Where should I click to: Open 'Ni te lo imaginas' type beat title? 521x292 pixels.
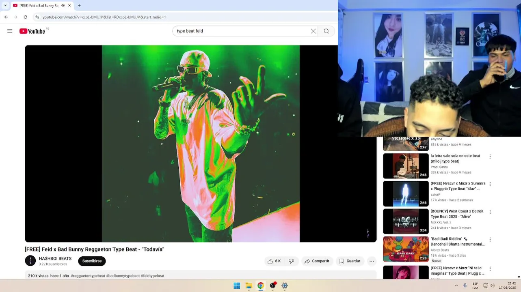[x=458, y=271]
